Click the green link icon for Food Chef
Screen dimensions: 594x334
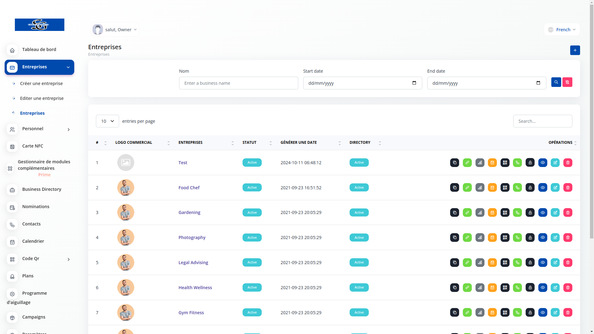467,188
